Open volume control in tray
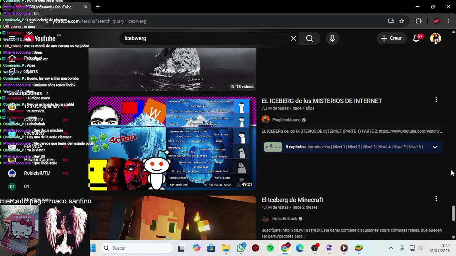 click(420, 248)
